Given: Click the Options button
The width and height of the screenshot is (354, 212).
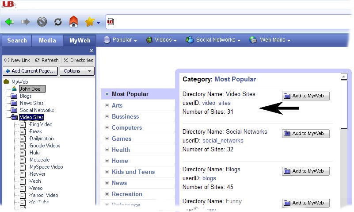Looking at the screenshot, I should pyautogui.click(x=72, y=71).
